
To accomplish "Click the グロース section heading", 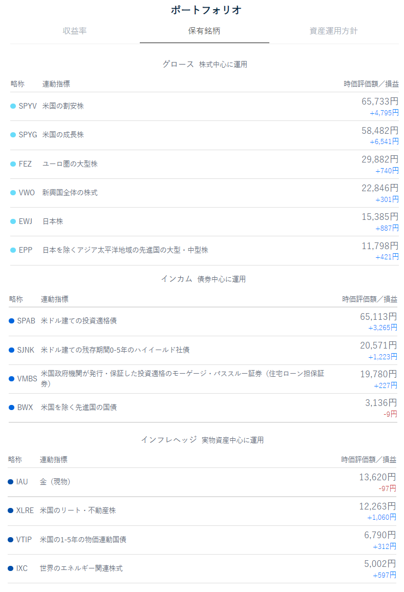I will 178,64.
